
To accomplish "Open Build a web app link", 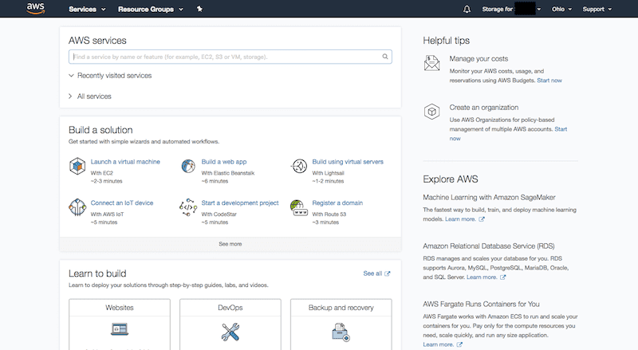I will [224, 162].
